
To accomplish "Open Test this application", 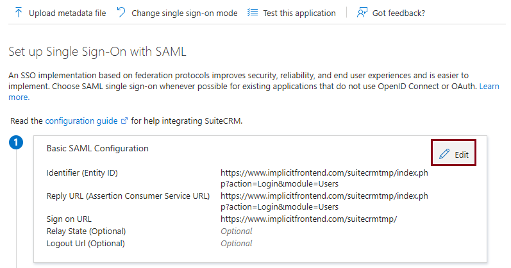I will coord(299,13).
